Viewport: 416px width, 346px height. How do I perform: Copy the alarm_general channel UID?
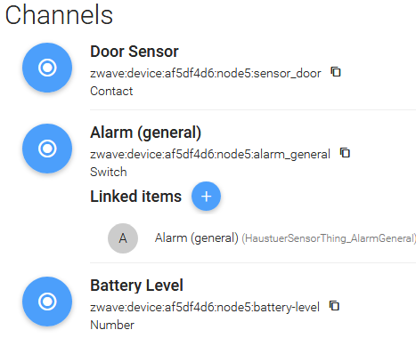point(345,153)
